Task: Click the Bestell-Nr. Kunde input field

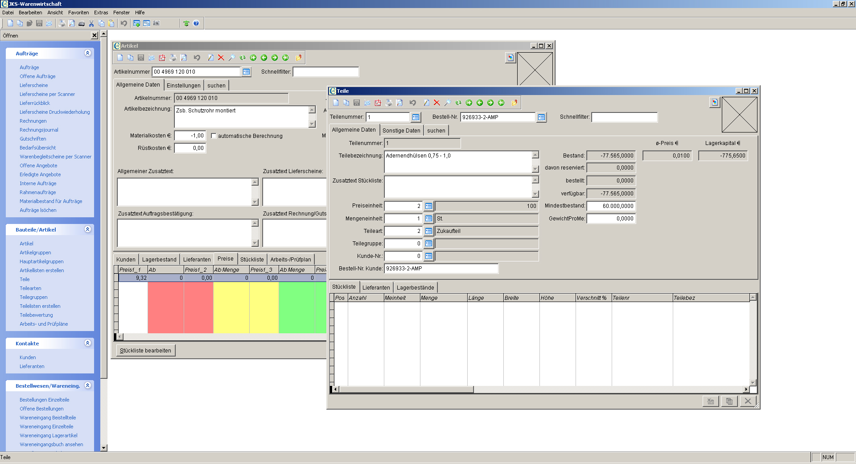Action: (441, 269)
